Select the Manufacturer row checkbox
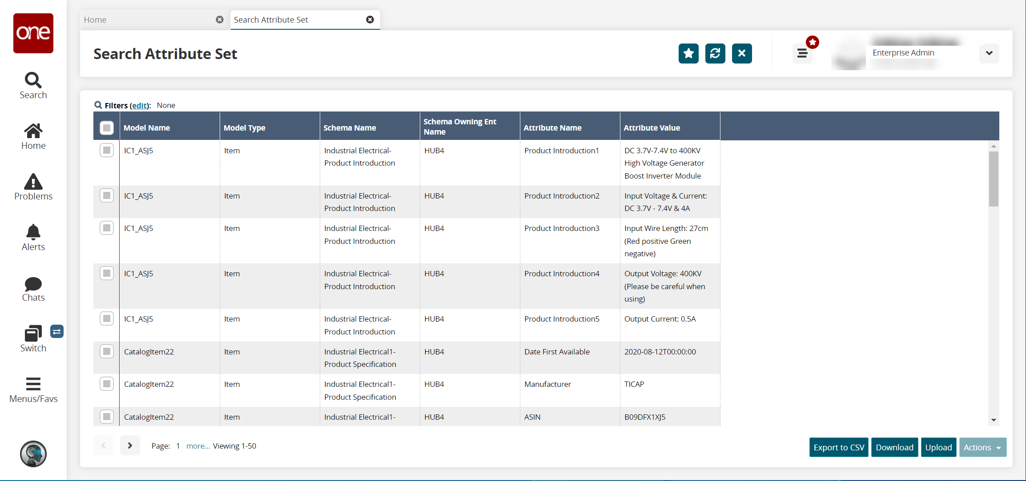1026x481 pixels. tap(107, 384)
